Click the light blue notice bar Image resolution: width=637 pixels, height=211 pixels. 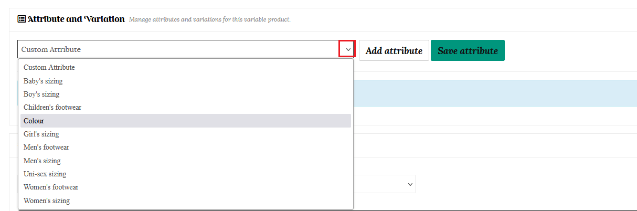point(493,93)
